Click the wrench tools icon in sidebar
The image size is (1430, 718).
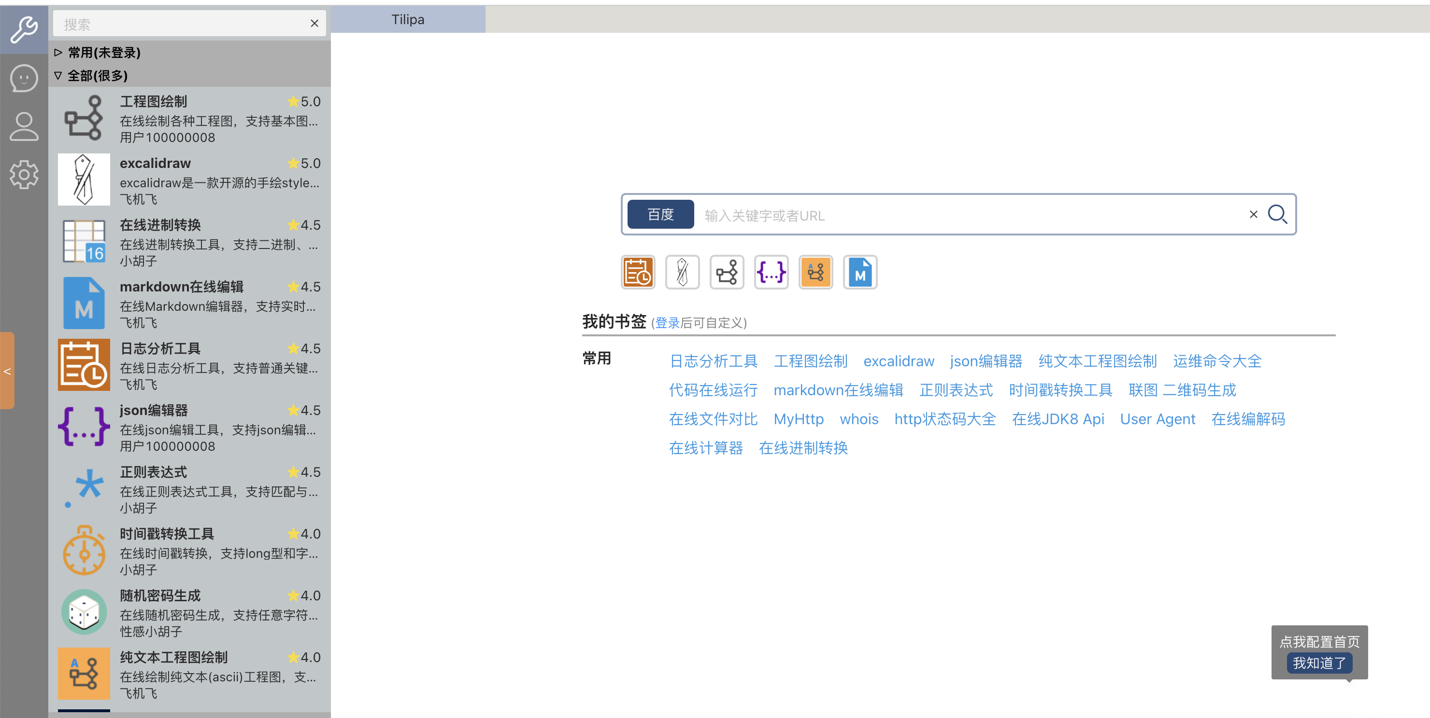point(24,29)
